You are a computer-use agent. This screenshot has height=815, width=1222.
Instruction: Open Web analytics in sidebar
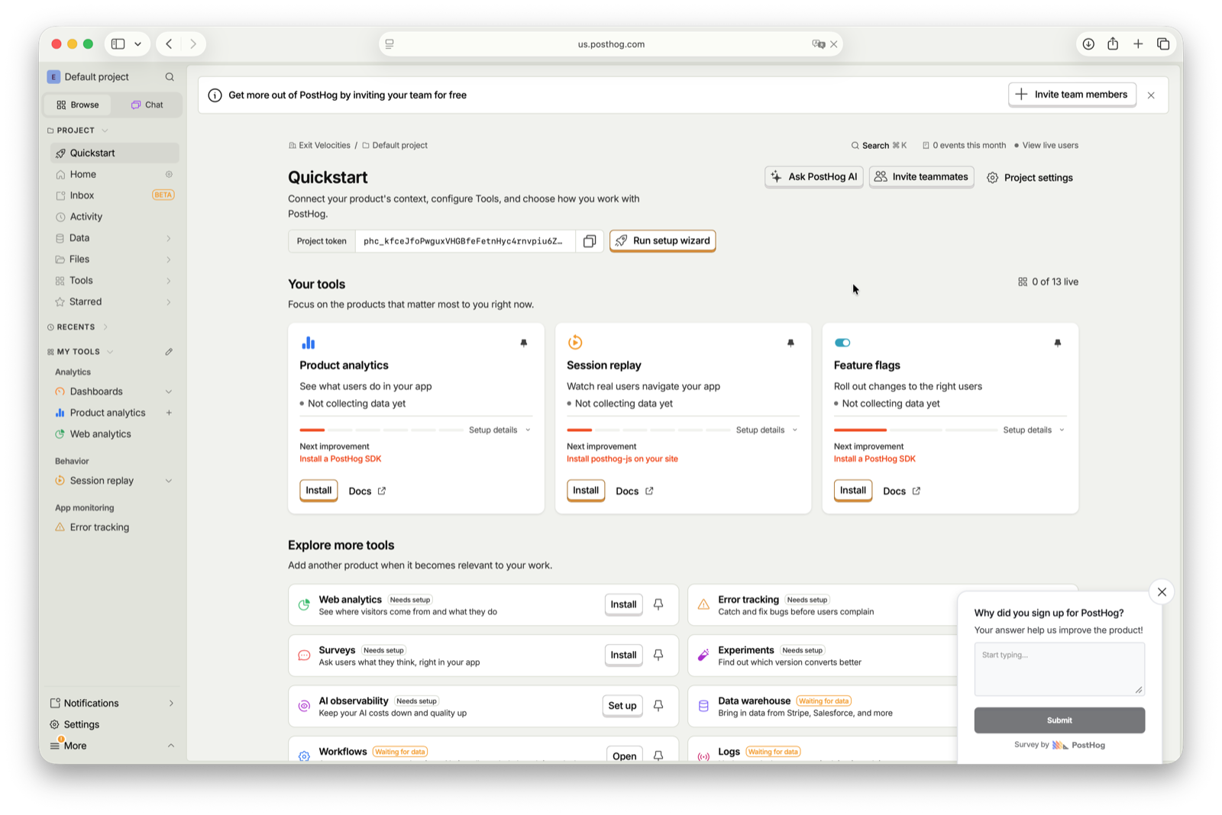click(x=115, y=434)
